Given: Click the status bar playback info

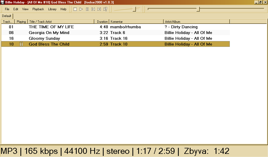Looking at the screenshot, I should pos(115,151).
